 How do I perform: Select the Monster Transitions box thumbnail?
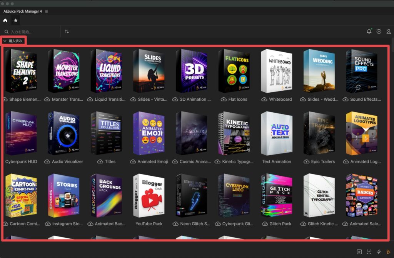pos(64,71)
